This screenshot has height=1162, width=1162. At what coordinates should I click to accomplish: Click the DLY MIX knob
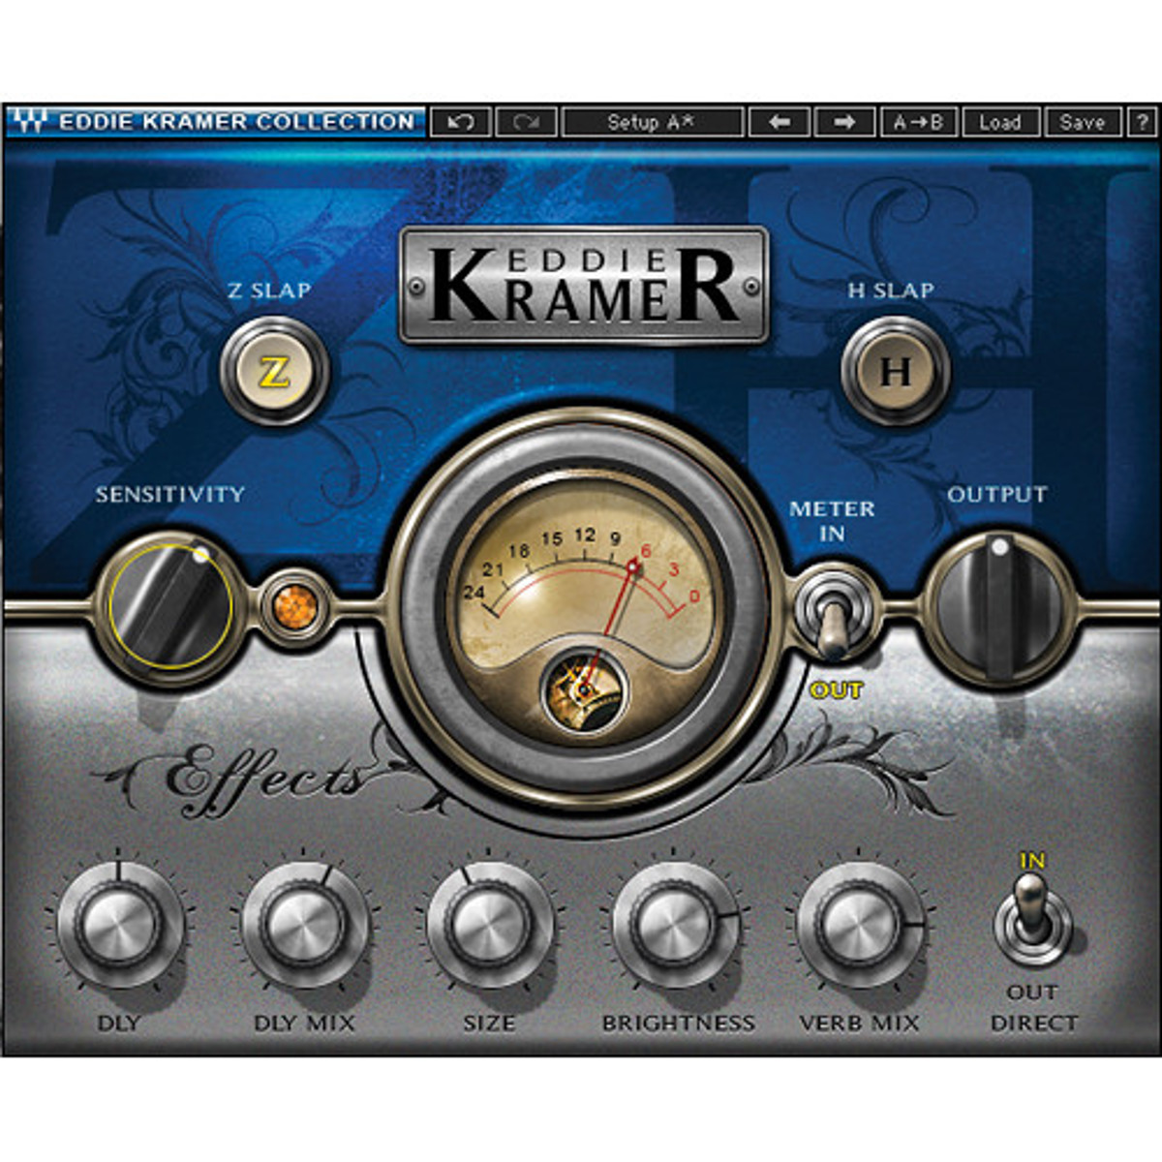(x=303, y=924)
